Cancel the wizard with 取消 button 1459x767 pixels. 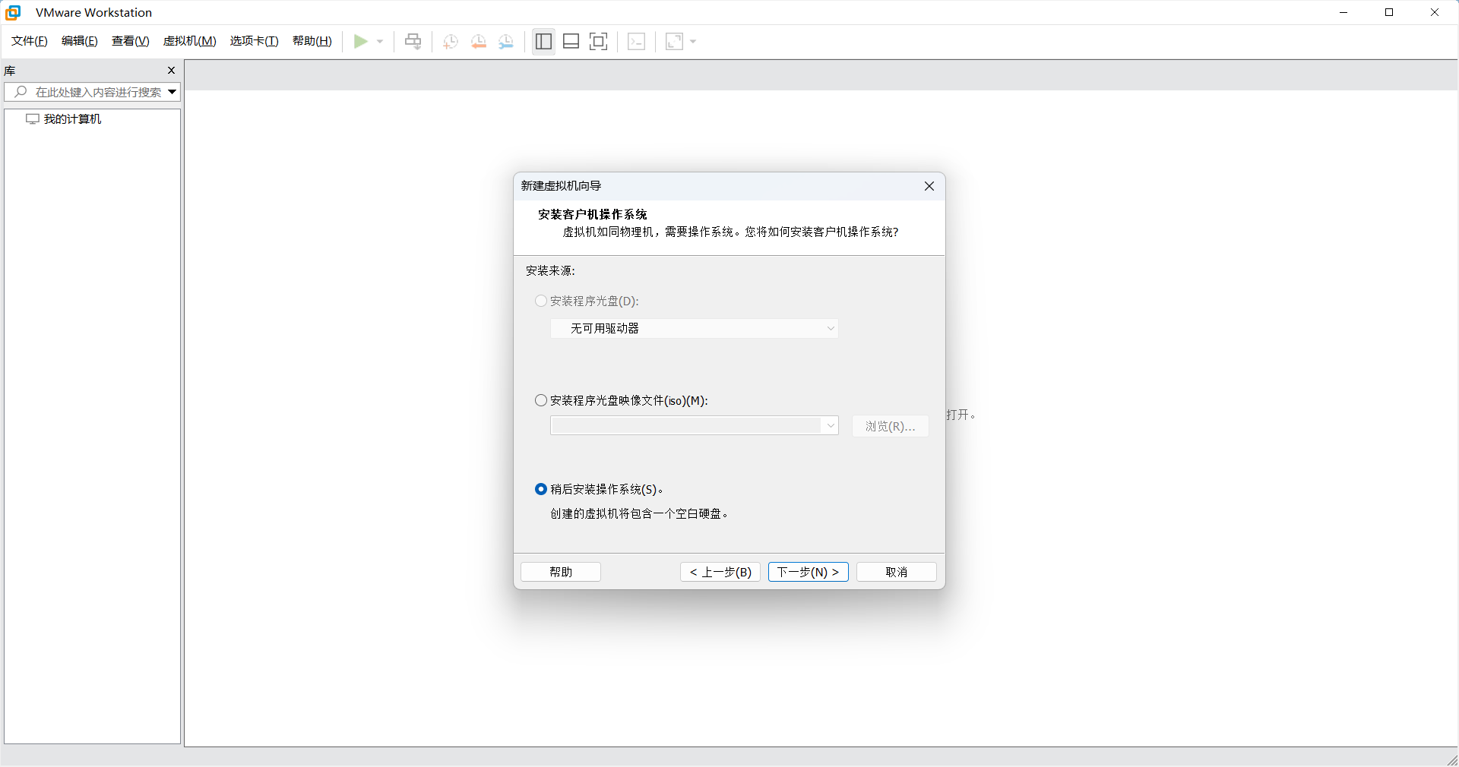[897, 572]
